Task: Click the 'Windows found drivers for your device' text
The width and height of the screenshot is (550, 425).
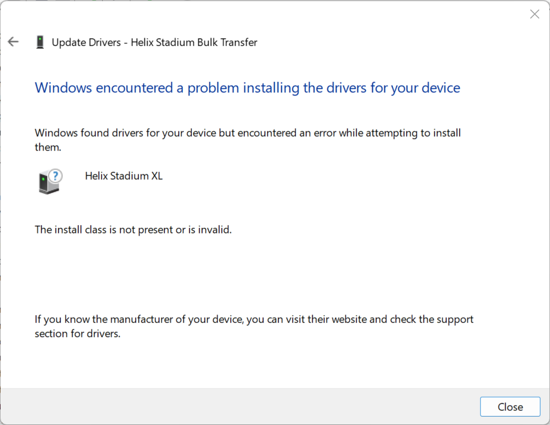Action: click(x=134, y=133)
